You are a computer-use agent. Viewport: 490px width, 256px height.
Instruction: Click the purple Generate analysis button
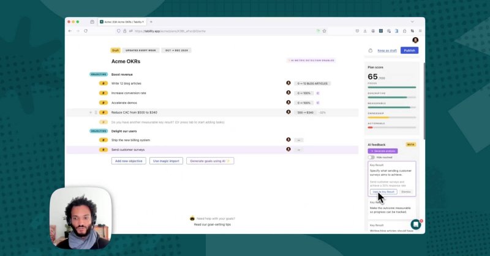point(382,151)
